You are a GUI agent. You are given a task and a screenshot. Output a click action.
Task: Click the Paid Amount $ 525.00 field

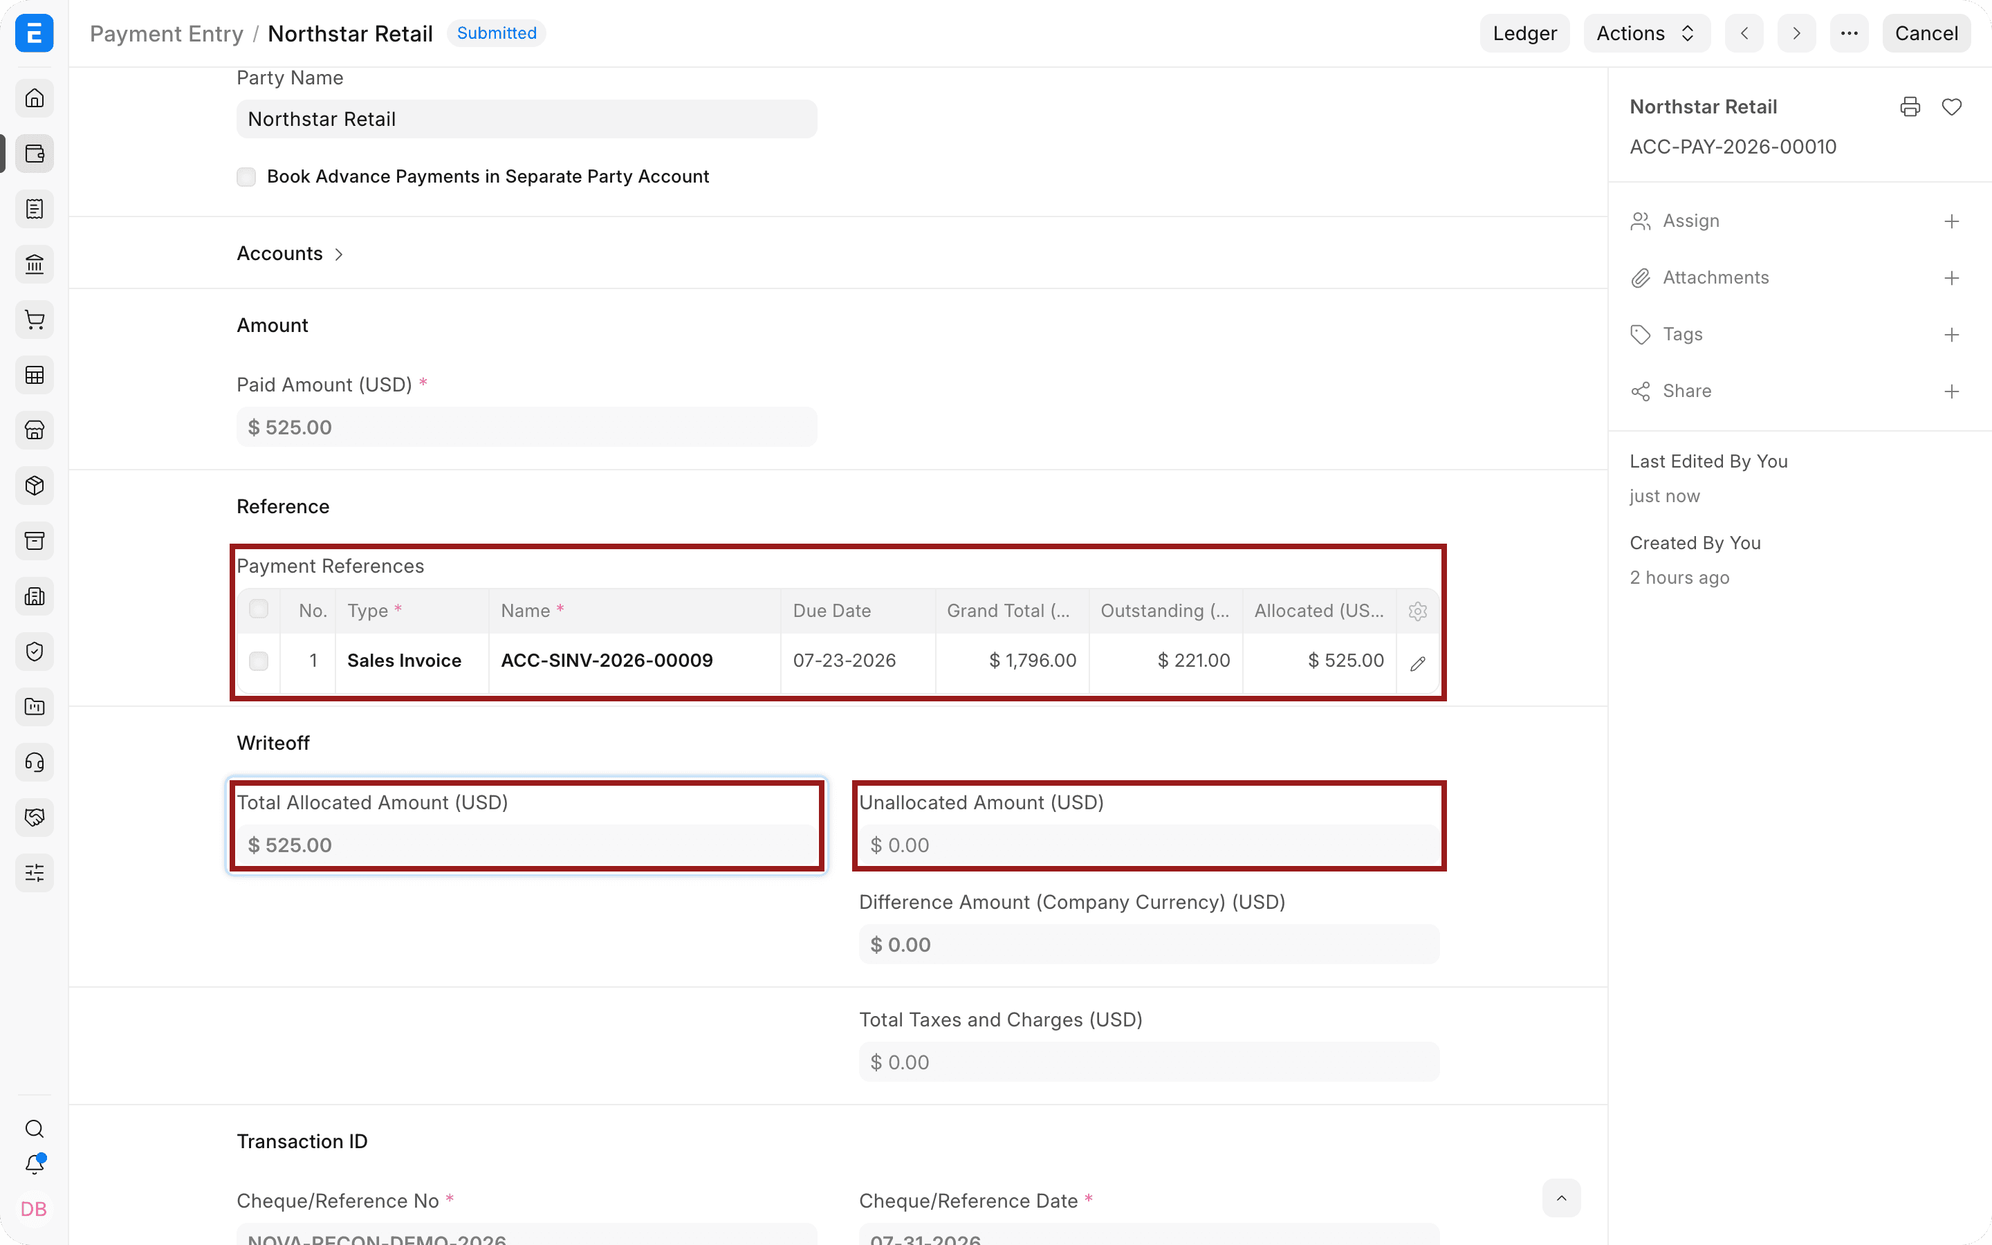527,427
